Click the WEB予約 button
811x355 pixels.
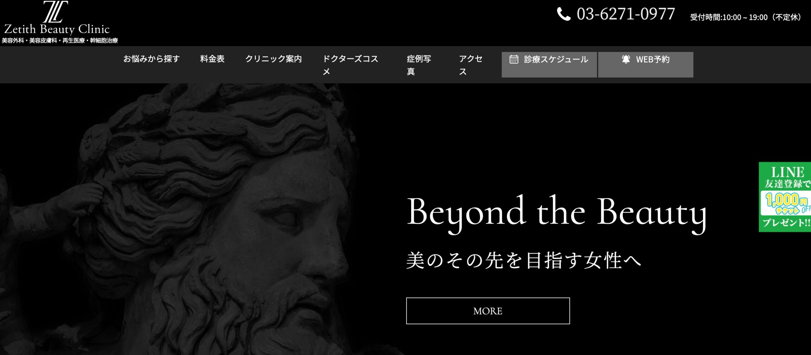646,65
